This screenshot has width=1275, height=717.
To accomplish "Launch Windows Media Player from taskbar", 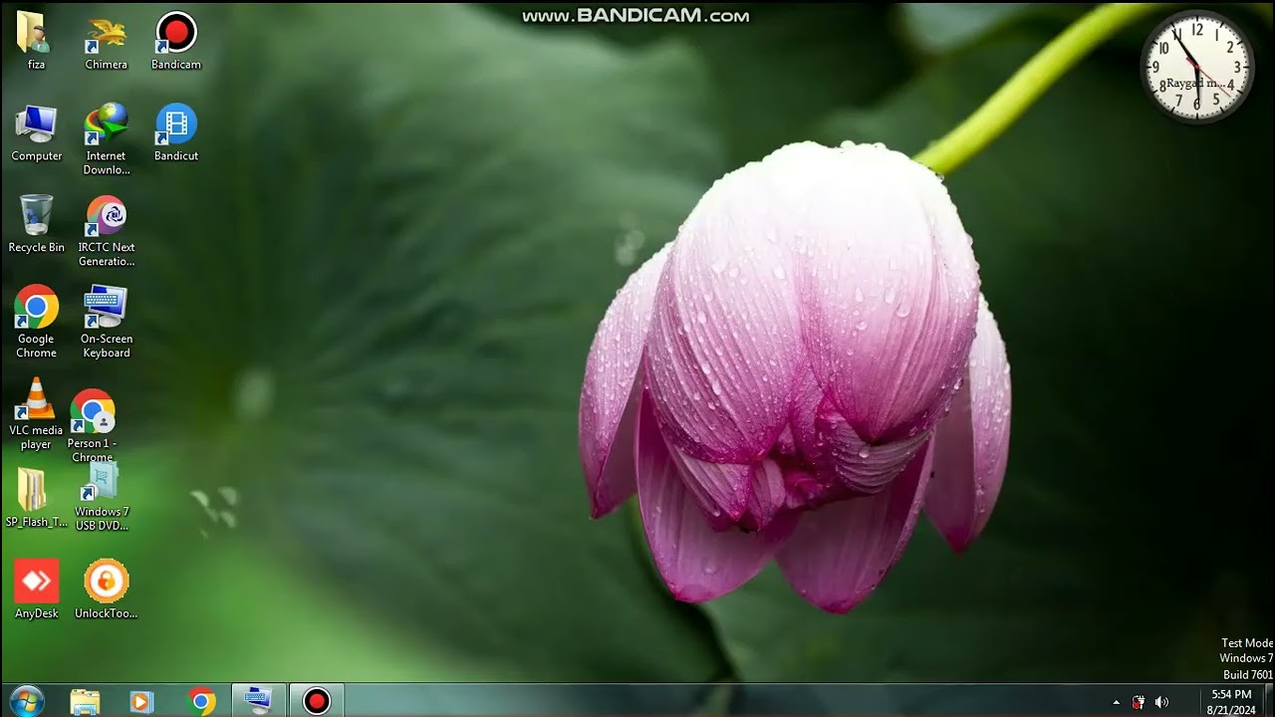I will point(142,701).
